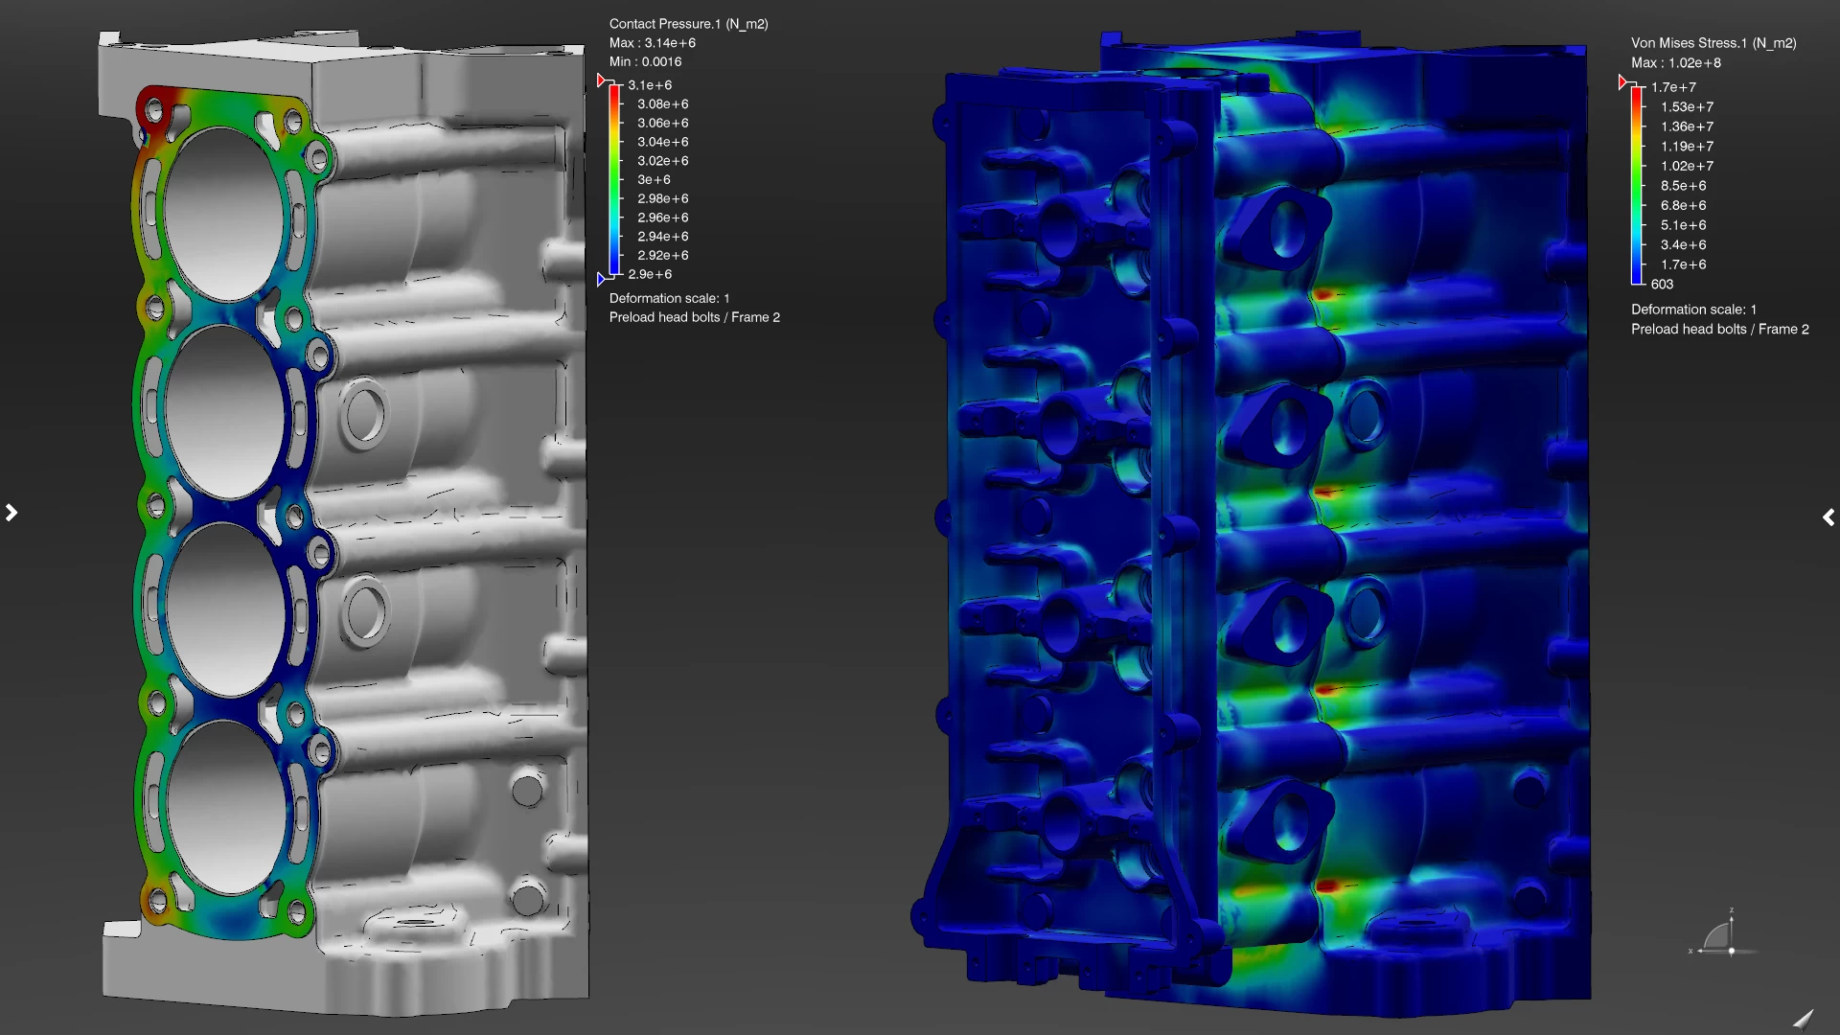Image resolution: width=1840 pixels, height=1035 pixels.
Task: Expand the right side panel using the chevron
Action: click(1828, 517)
